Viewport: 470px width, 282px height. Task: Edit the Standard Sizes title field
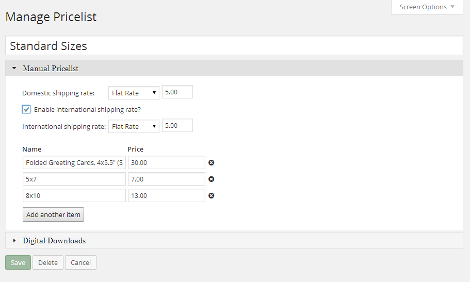coord(234,45)
